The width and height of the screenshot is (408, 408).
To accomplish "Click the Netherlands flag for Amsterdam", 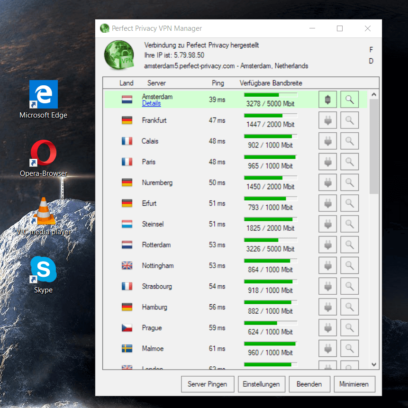I will tap(127, 100).
